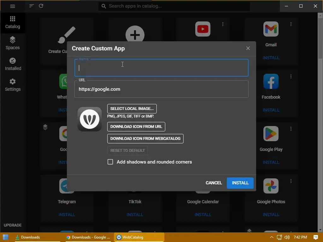Viewport: 323px width, 242px height.
Task: Click the volume speaker tray icon
Action: tap(287, 237)
